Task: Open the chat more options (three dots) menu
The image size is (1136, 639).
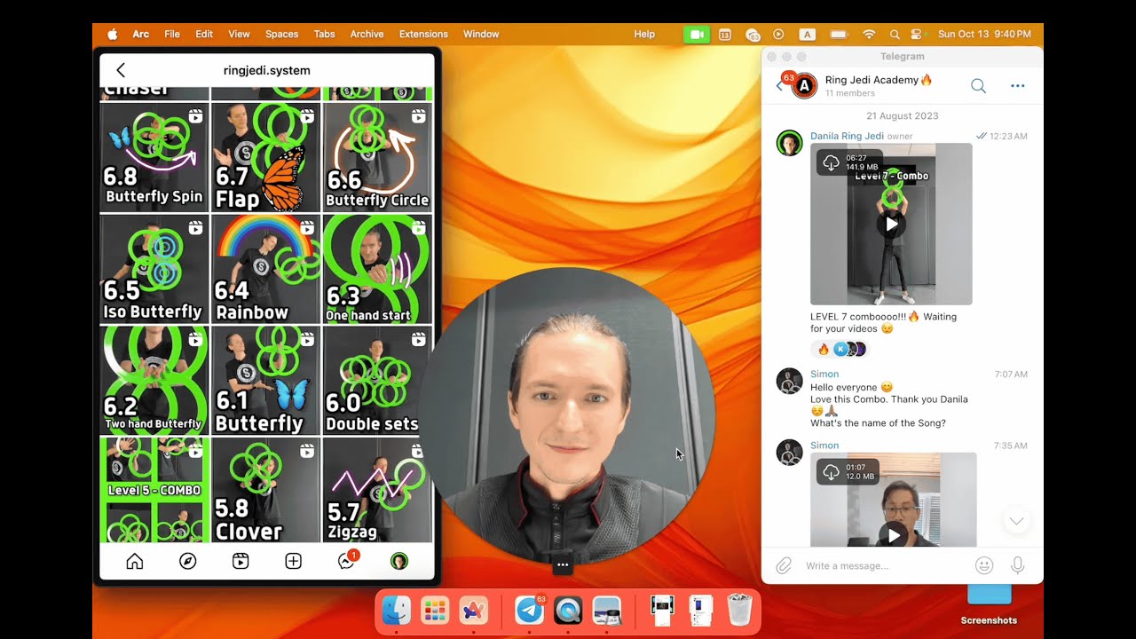Action: coord(1018,86)
